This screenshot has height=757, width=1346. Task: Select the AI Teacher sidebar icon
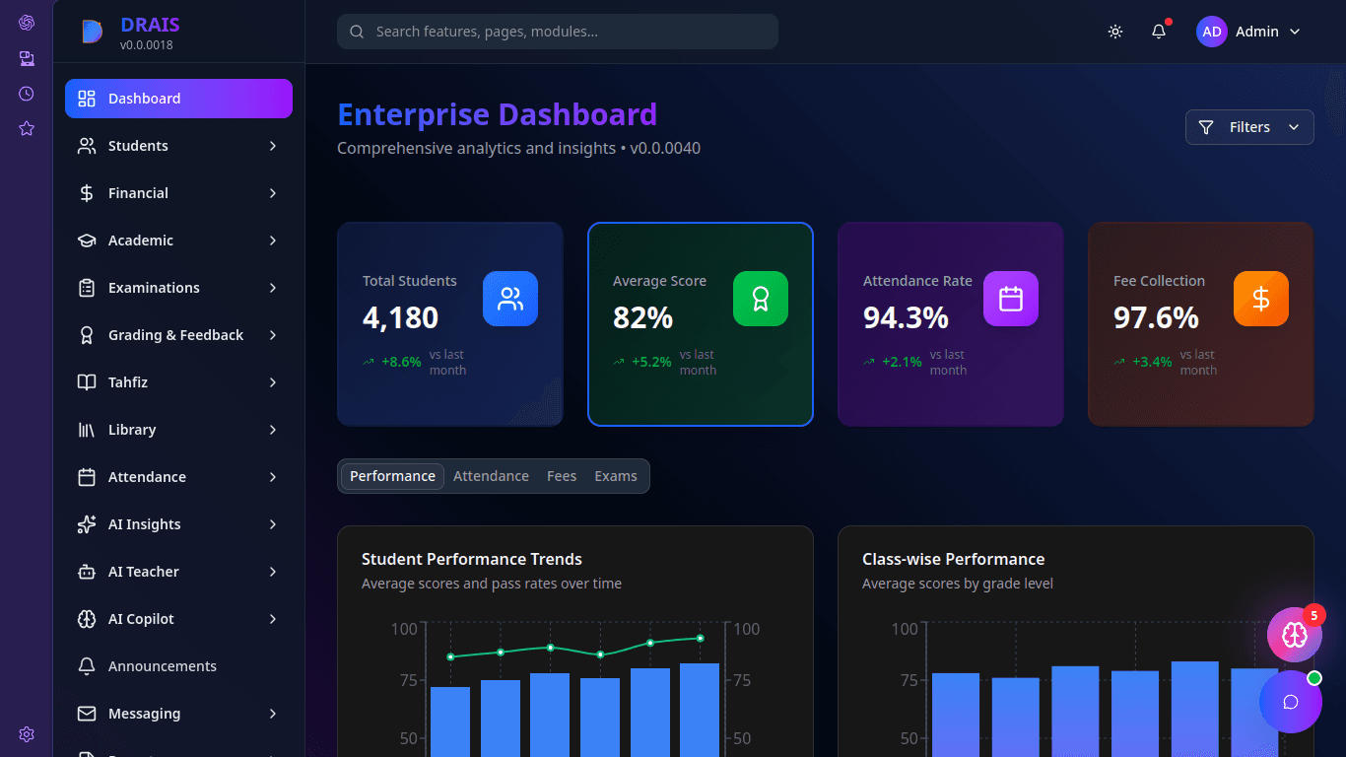coord(88,571)
